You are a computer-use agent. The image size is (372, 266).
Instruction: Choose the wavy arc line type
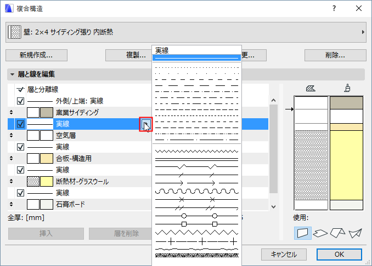pyautogui.click(x=196, y=191)
